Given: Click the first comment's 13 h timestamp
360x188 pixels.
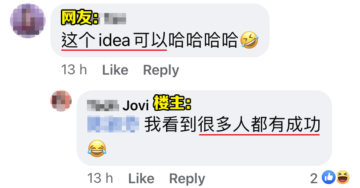Looking at the screenshot, I should click(74, 70).
